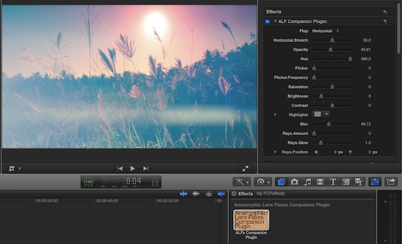Image resolution: width=402 pixels, height=244 pixels.
Task: Select the Effects tab in the browser
Action: point(246,194)
